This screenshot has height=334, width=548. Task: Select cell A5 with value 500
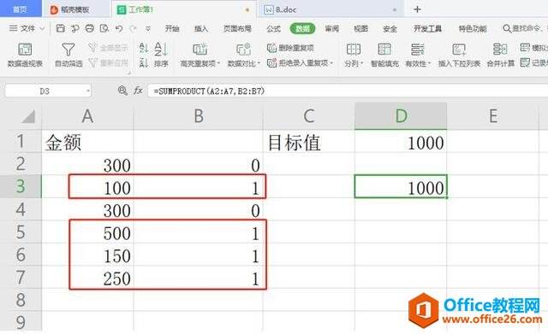[x=87, y=232]
